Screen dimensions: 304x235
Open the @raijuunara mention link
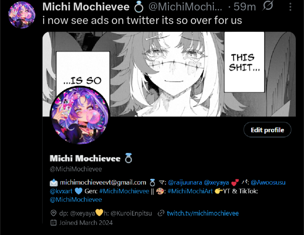[185, 182]
